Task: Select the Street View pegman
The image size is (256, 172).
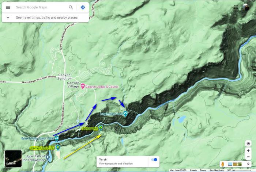Action: pos(223,164)
